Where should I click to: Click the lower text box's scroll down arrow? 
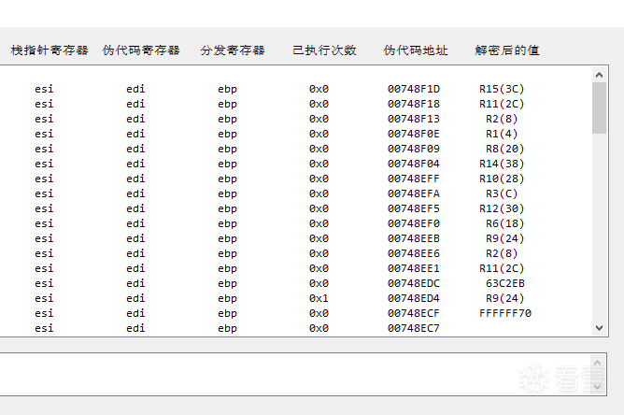click(x=597, y=386)
